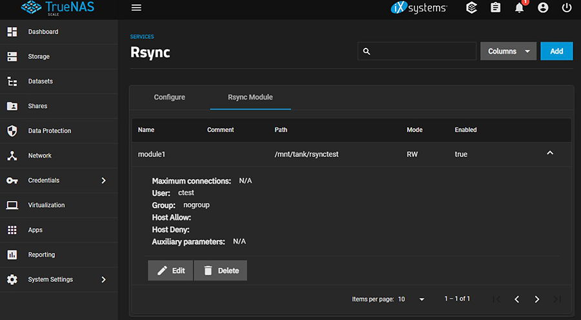Open Shares from the sidebar

tap(59, 106)
